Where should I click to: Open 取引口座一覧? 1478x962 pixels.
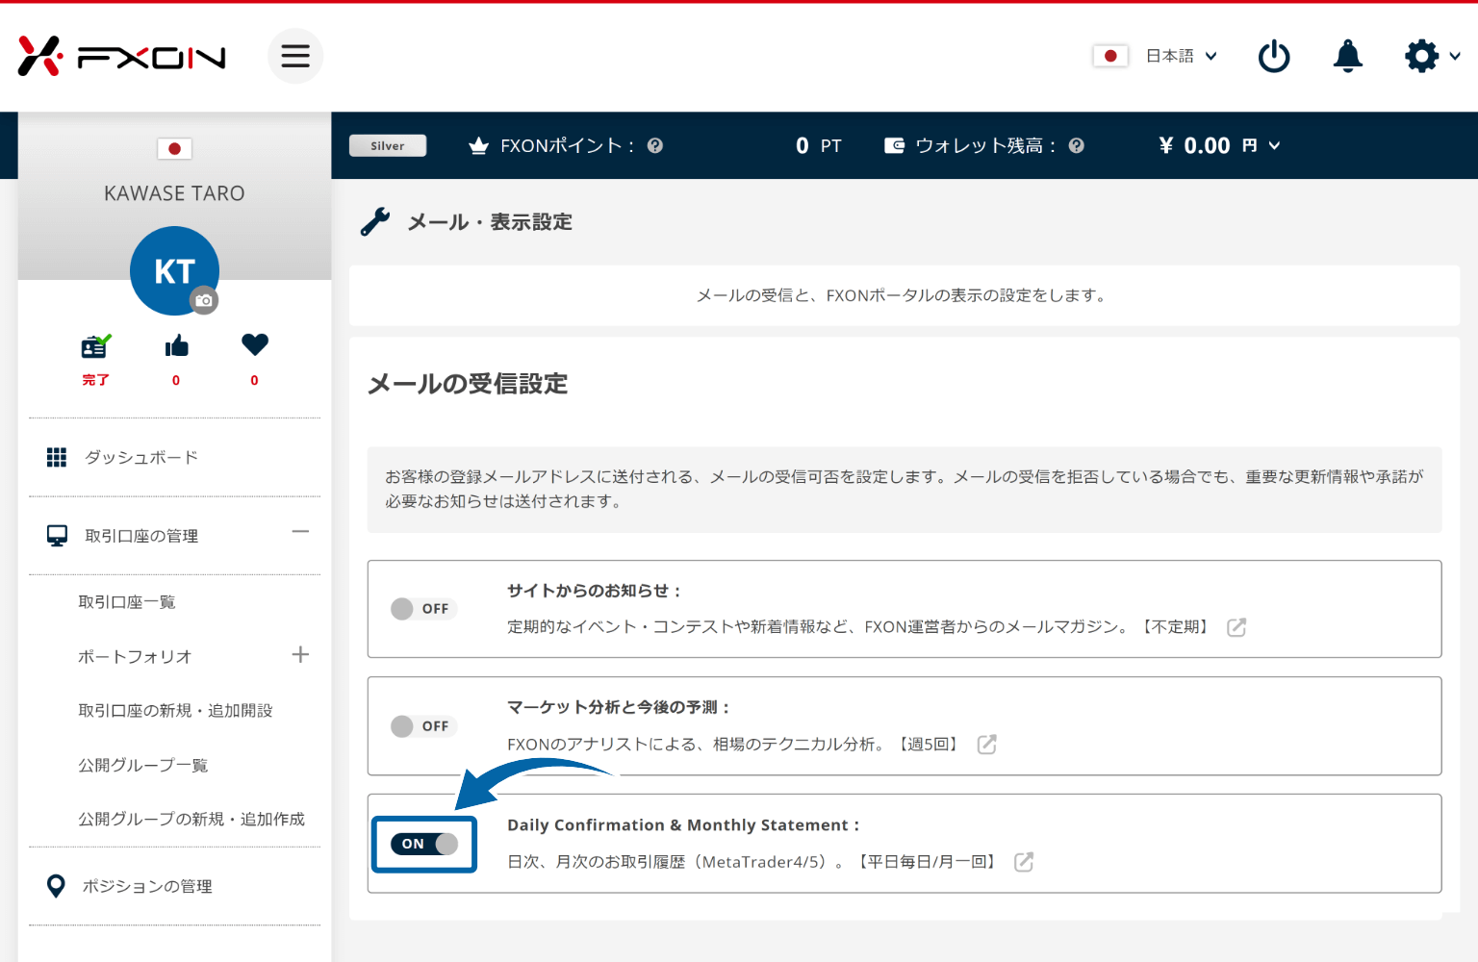126,602
